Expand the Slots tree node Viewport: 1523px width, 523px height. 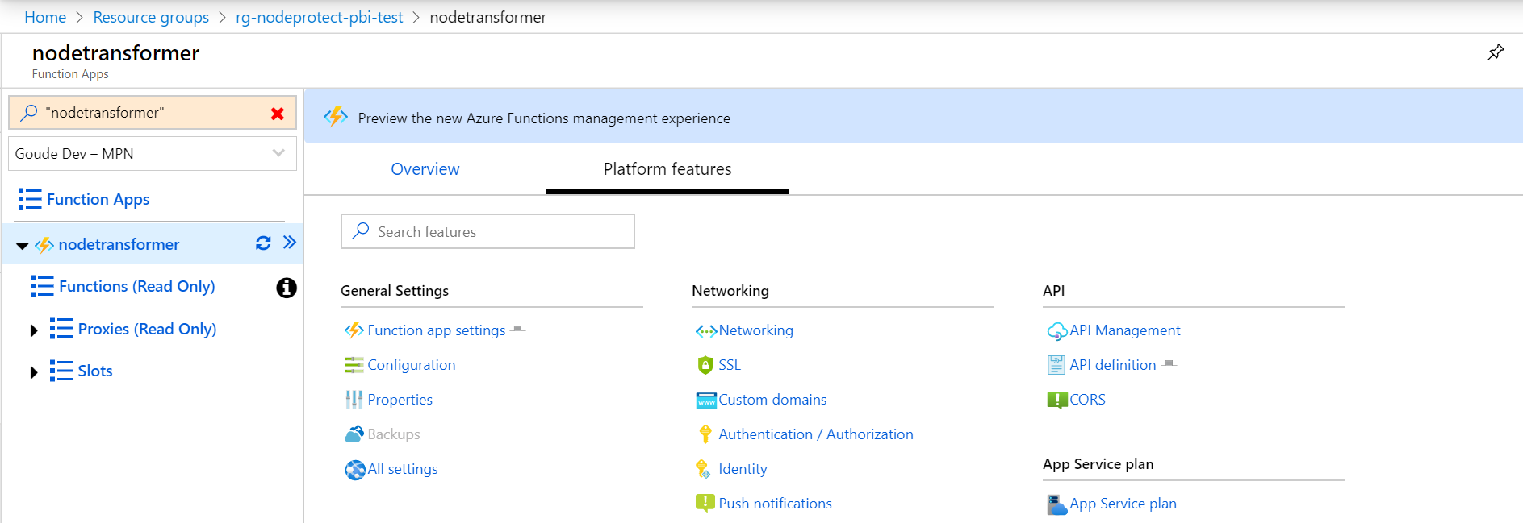tap(34, 372)
